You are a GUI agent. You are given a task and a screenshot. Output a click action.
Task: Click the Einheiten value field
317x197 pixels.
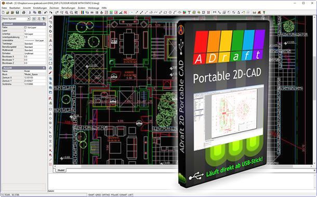[x=35, y=54]
